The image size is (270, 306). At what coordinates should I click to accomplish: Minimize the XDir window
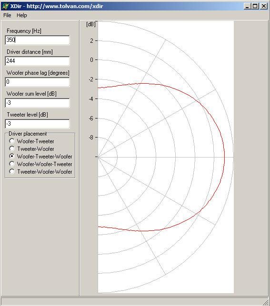pyautogui.click(x=247, y=6)
